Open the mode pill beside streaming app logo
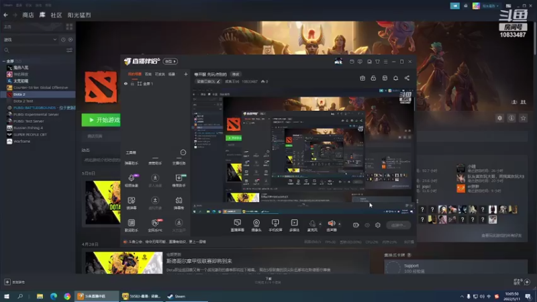The image size is (537, 302). click(x=170, y=61)
